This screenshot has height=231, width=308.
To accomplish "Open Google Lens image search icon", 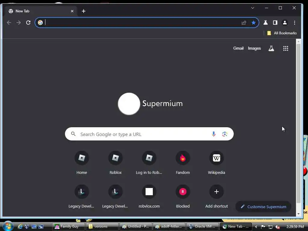I will click(225, 134).
